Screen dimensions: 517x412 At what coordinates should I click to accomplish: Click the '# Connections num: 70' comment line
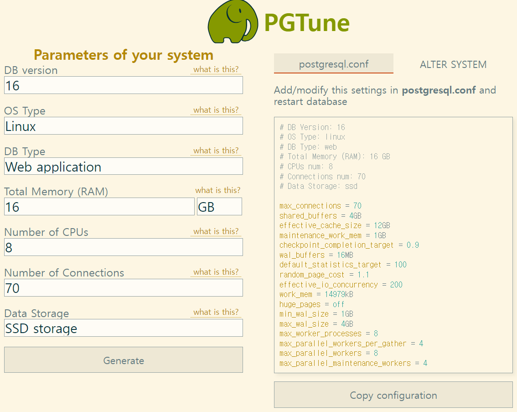pyautogui.click(x=322, y=177)
